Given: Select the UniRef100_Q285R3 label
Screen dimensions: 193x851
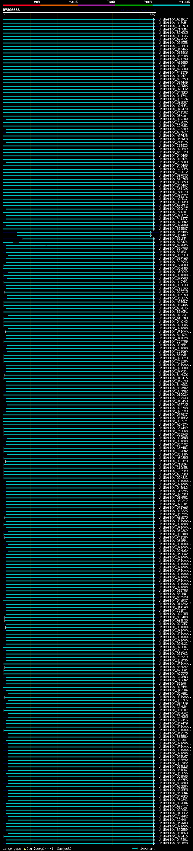Looking at the screenshot, I should click(173, 494).
